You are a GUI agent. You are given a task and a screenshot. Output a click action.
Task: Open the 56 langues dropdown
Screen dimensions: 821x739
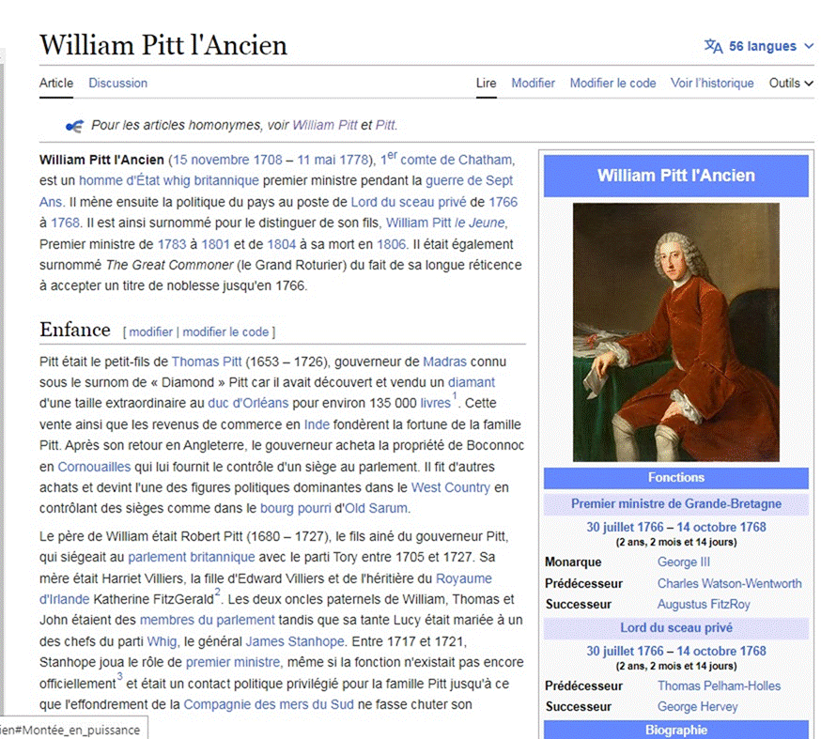[x=759, y=46]
